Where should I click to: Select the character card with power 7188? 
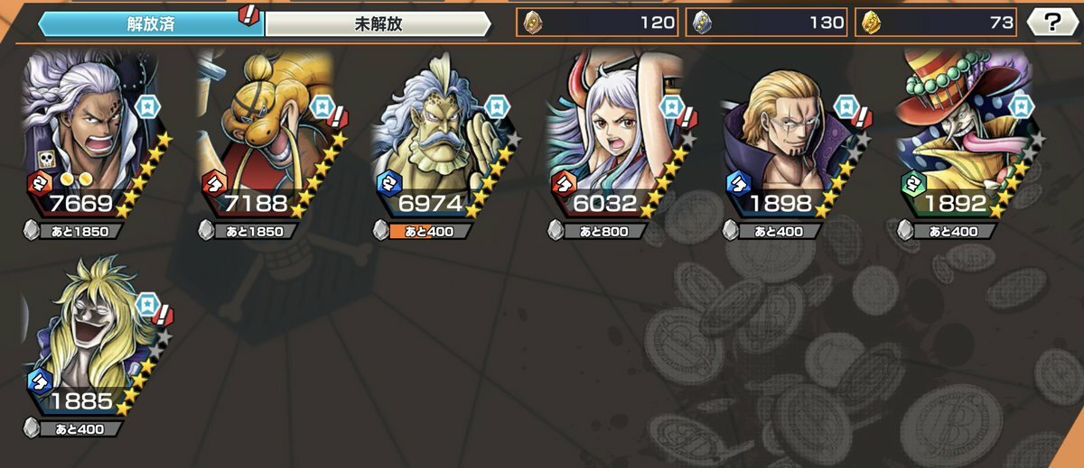point(269,135)
